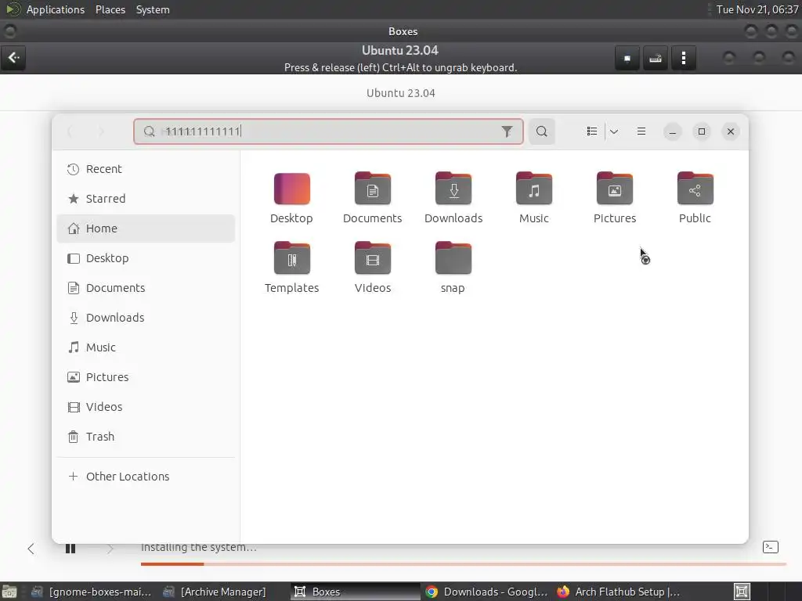Maximize the Files window
Screen dimensions: 802x601
[x=702, y=131]
